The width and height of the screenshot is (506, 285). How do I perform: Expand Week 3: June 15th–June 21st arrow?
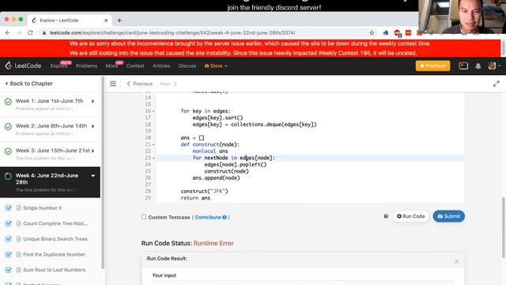(x=93, y=150)
